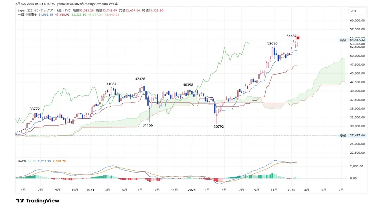Click the 30792 low price annotation
The width and height of the screenshot is (370, 208).
coord(219,127)
